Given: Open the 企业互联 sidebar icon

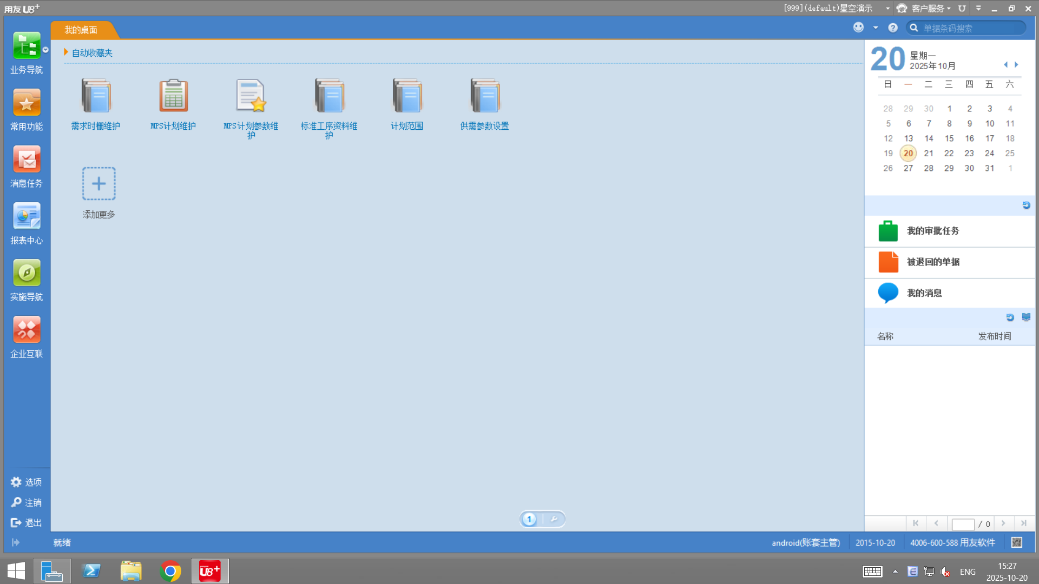Looking at the screenshot, I should click(27, 330).
